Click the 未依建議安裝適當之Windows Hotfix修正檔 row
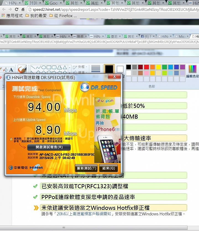This screenshot has height=231, width=199. tap(113, 208)
